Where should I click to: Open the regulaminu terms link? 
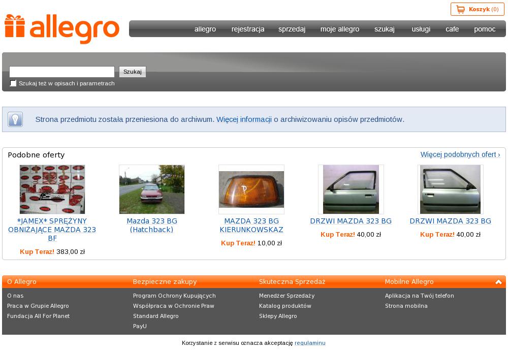pos(310,343)
